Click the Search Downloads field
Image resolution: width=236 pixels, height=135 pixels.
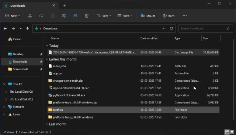point(205,28)
